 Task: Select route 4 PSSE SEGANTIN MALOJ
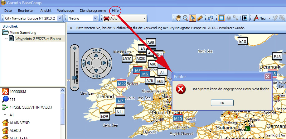click(x=31, y=107)
